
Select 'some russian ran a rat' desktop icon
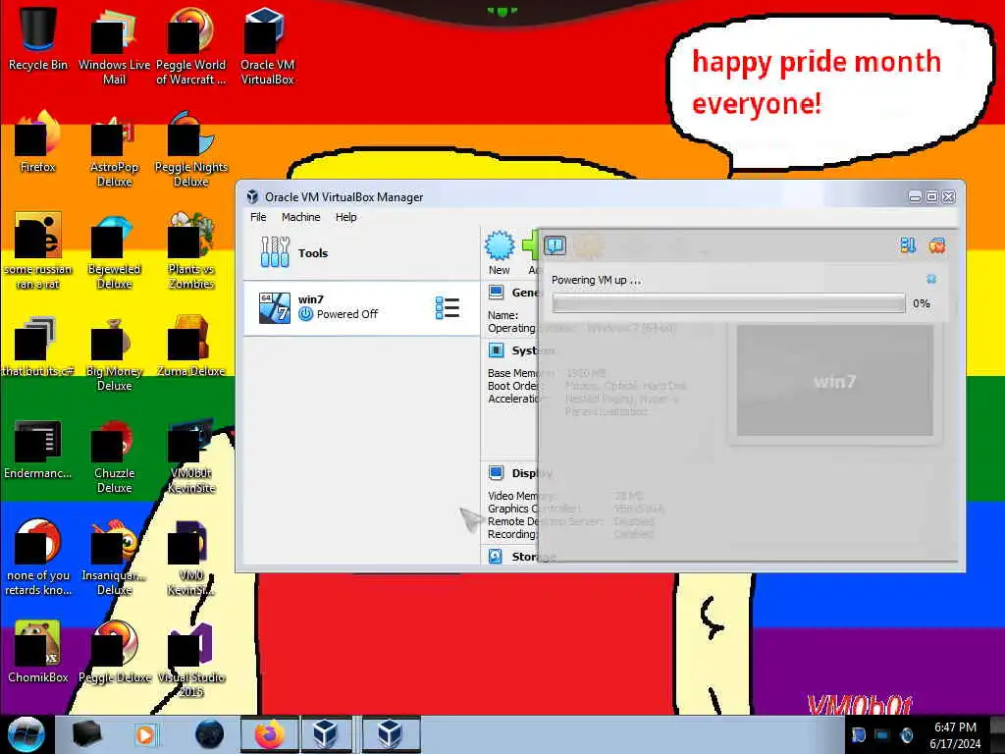coord(38,250)
